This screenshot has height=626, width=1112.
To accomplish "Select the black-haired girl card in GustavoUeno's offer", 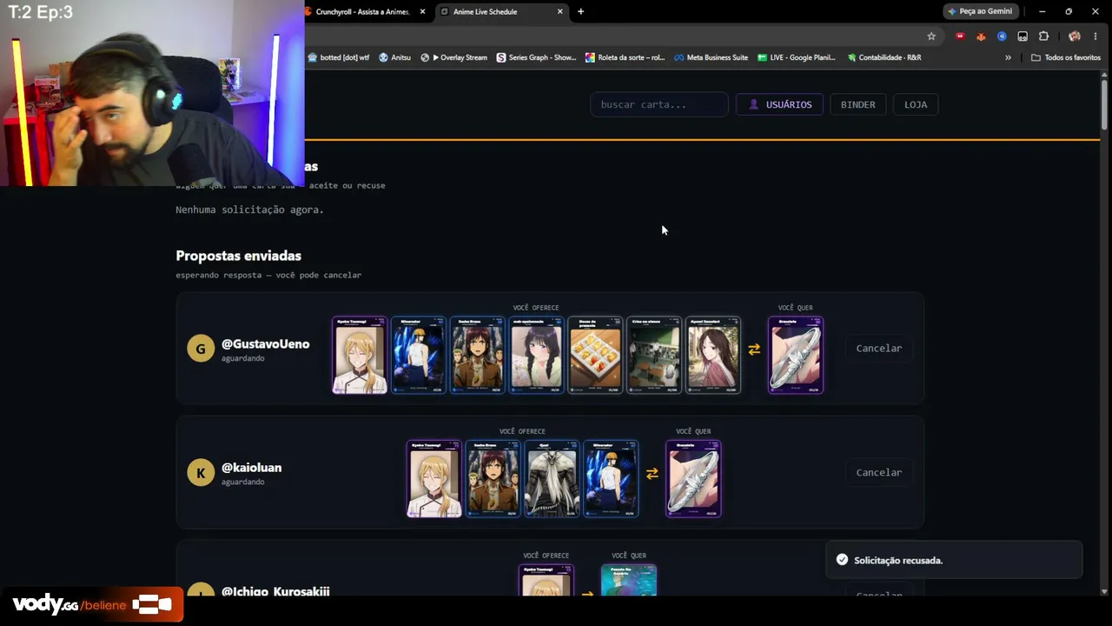I will pyautogui.click(x=537, y=355).
